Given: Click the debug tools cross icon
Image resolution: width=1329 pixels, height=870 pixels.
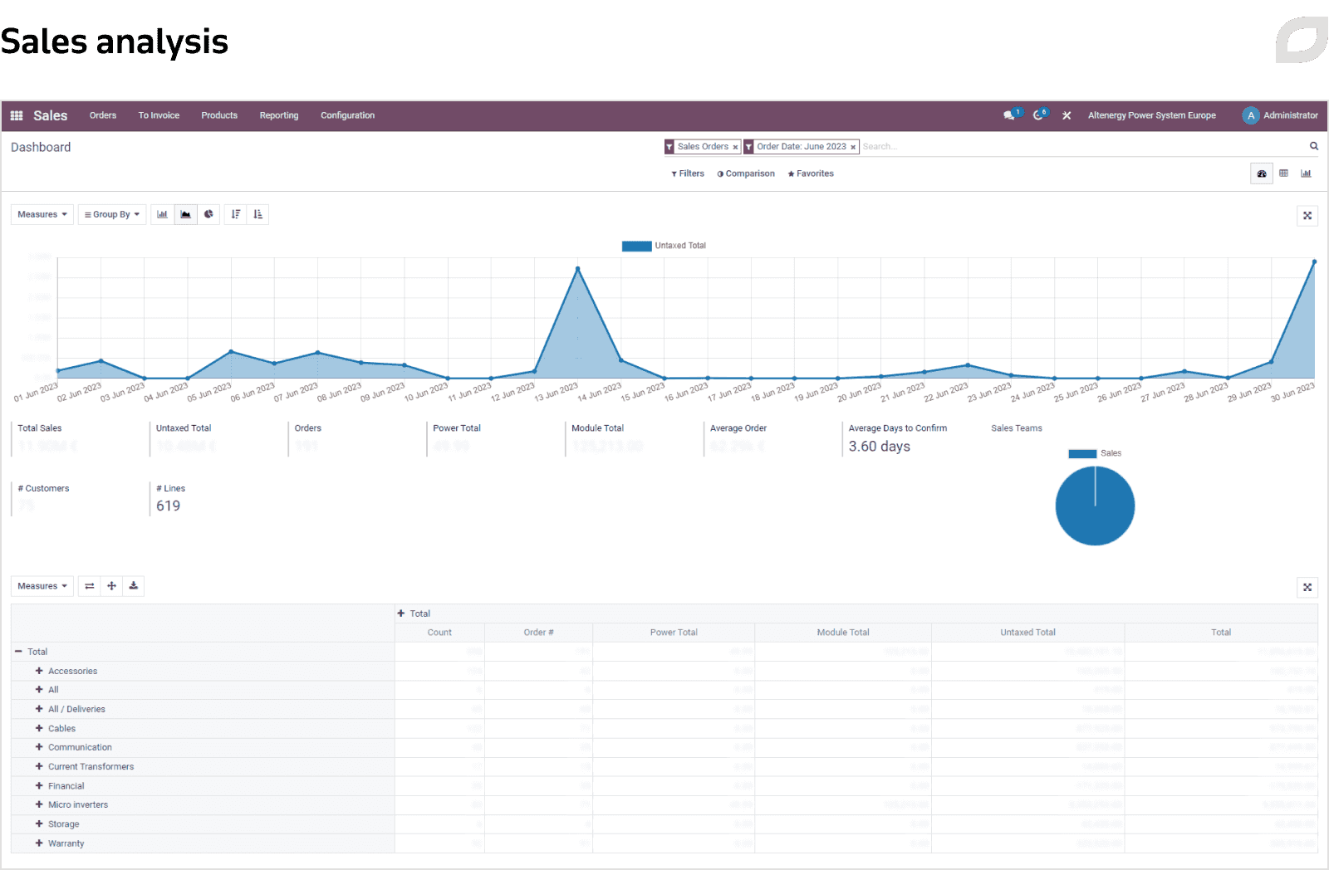Looking at the screenshot, I should click(1067, 115).
